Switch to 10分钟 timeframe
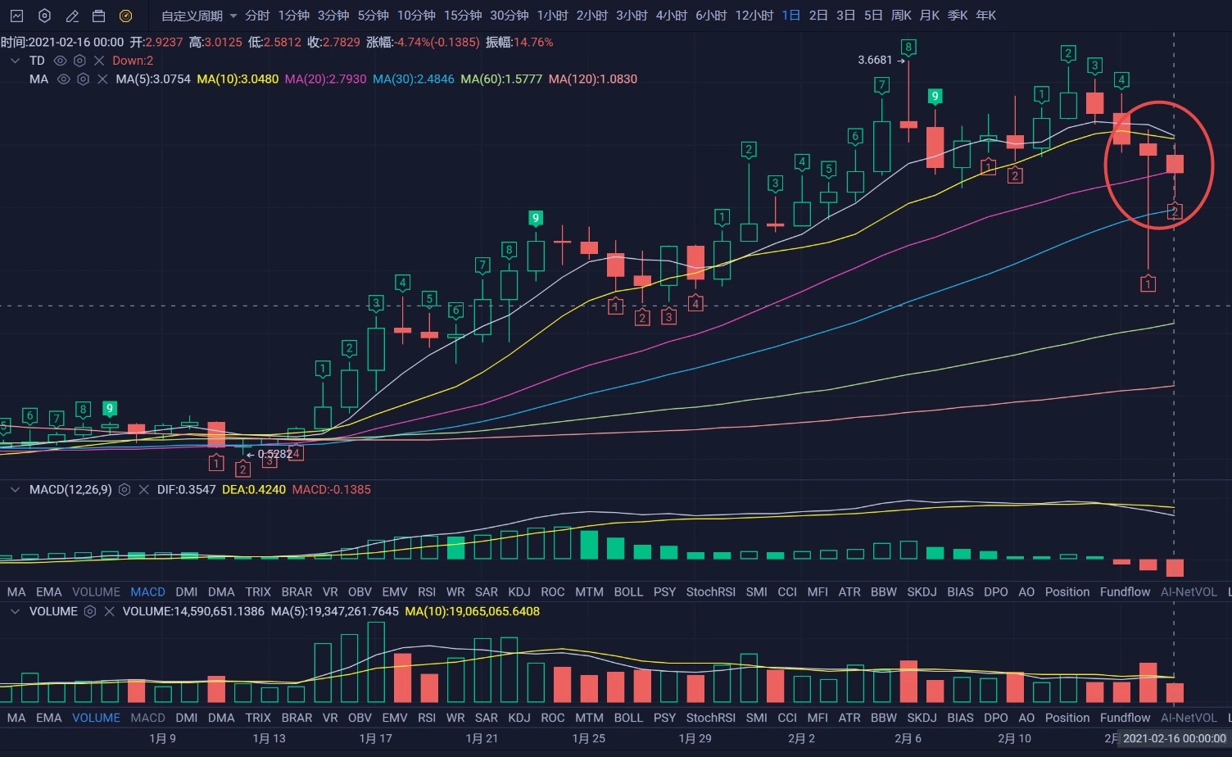The image size is (1232, 757). click(x=416, y=16)
